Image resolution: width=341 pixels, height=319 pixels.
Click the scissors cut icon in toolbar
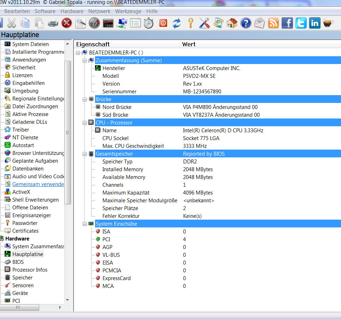12,23
